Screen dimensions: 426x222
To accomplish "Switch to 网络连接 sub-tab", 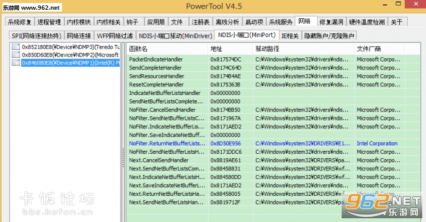I will pyautogui.click(x=79, y=36).
